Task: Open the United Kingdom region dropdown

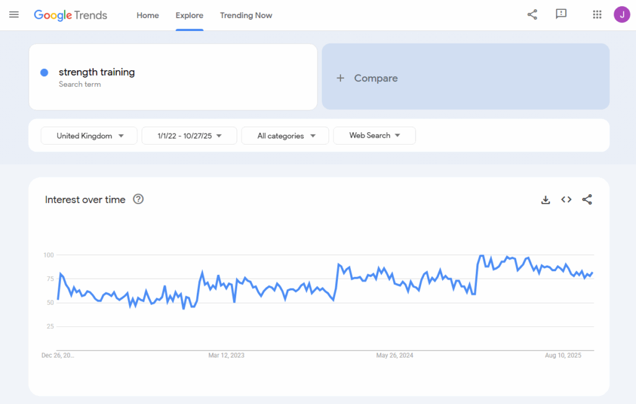Action: (89, 135)
